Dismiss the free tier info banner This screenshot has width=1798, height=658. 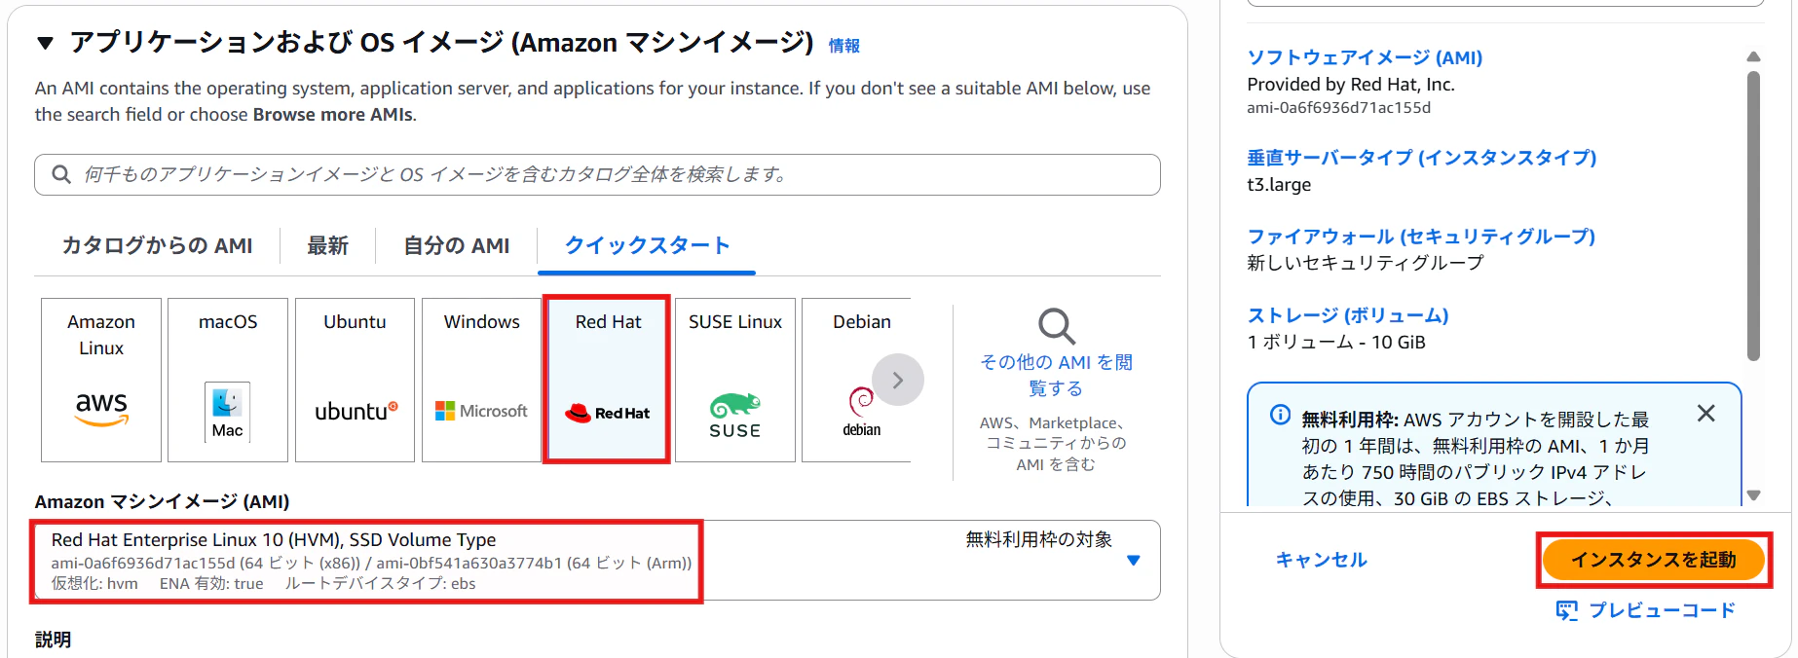[x=1705, y=414]
